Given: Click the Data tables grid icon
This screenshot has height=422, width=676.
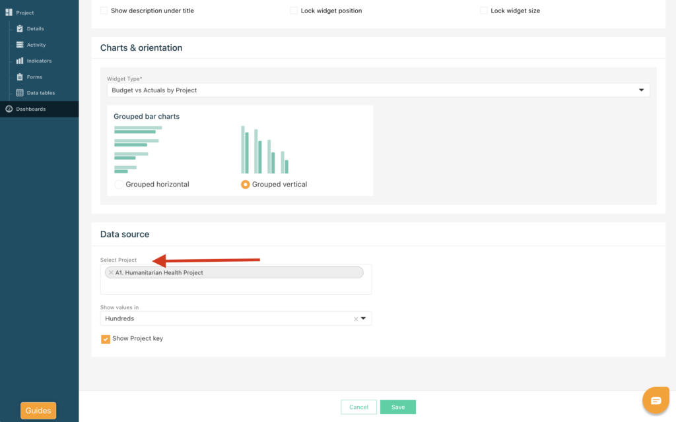Looking at the screenshot, I should click(x=20, y=92).
